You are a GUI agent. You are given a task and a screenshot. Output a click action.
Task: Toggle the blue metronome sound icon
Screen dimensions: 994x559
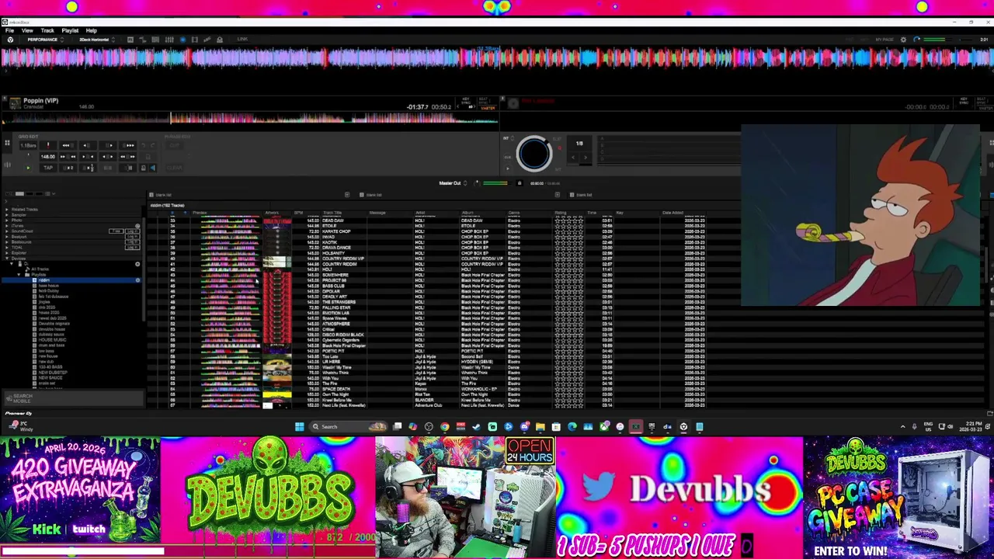point(153,168)
